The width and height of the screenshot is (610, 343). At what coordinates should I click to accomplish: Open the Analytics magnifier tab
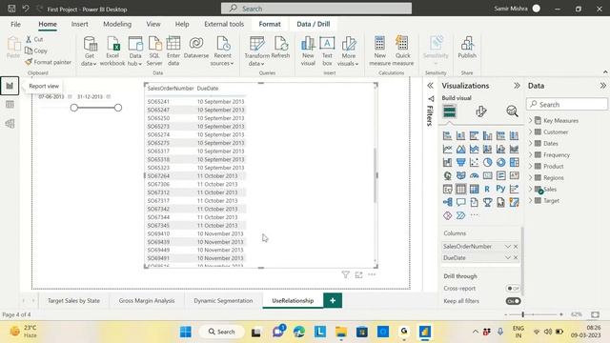(x=512, y=111)
